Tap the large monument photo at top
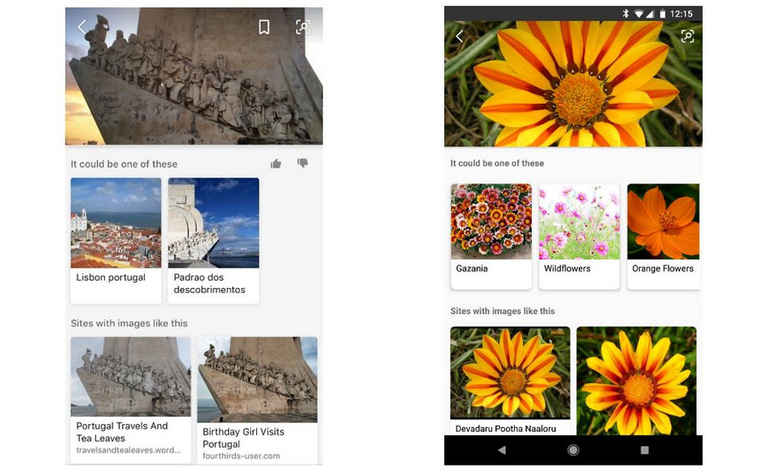The height and width of the screenshot is (473, 766). (194, 76)
